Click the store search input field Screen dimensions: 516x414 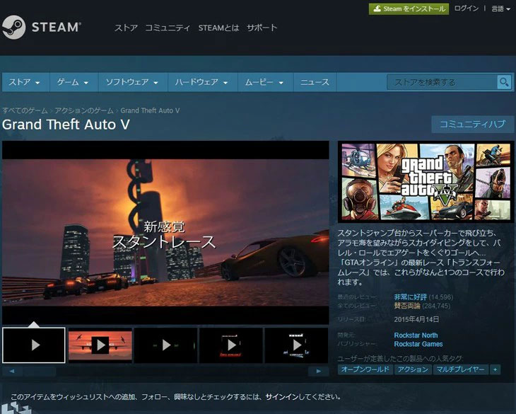point(442,82)
